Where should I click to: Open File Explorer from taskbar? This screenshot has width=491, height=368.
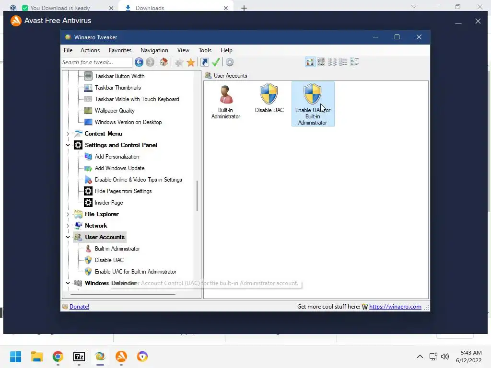point(37,356)
